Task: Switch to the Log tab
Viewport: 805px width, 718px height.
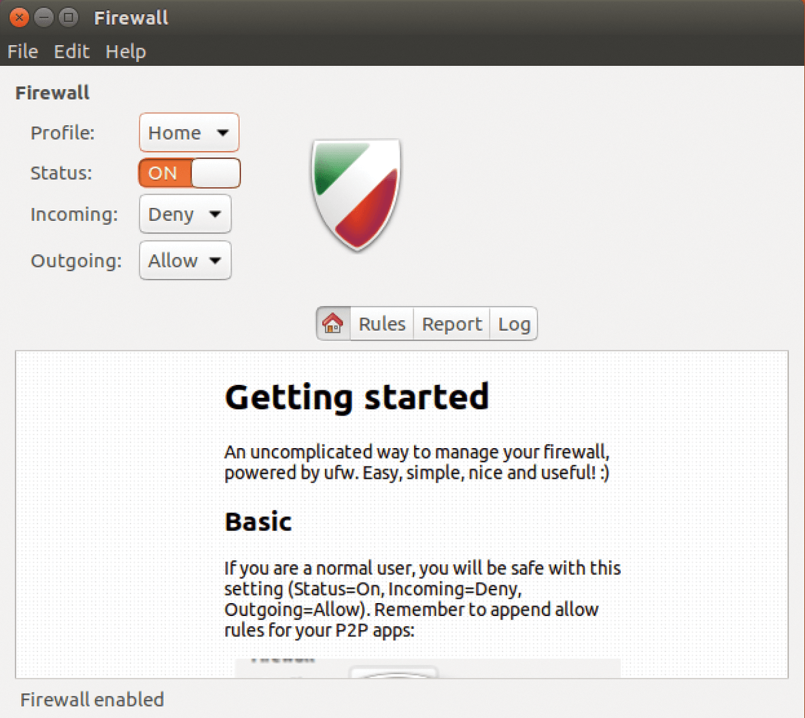Action: [514, 324]
